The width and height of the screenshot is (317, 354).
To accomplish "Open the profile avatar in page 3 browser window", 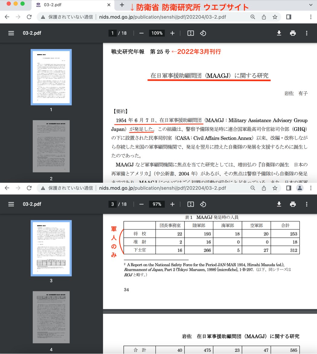I will [300, 188].
